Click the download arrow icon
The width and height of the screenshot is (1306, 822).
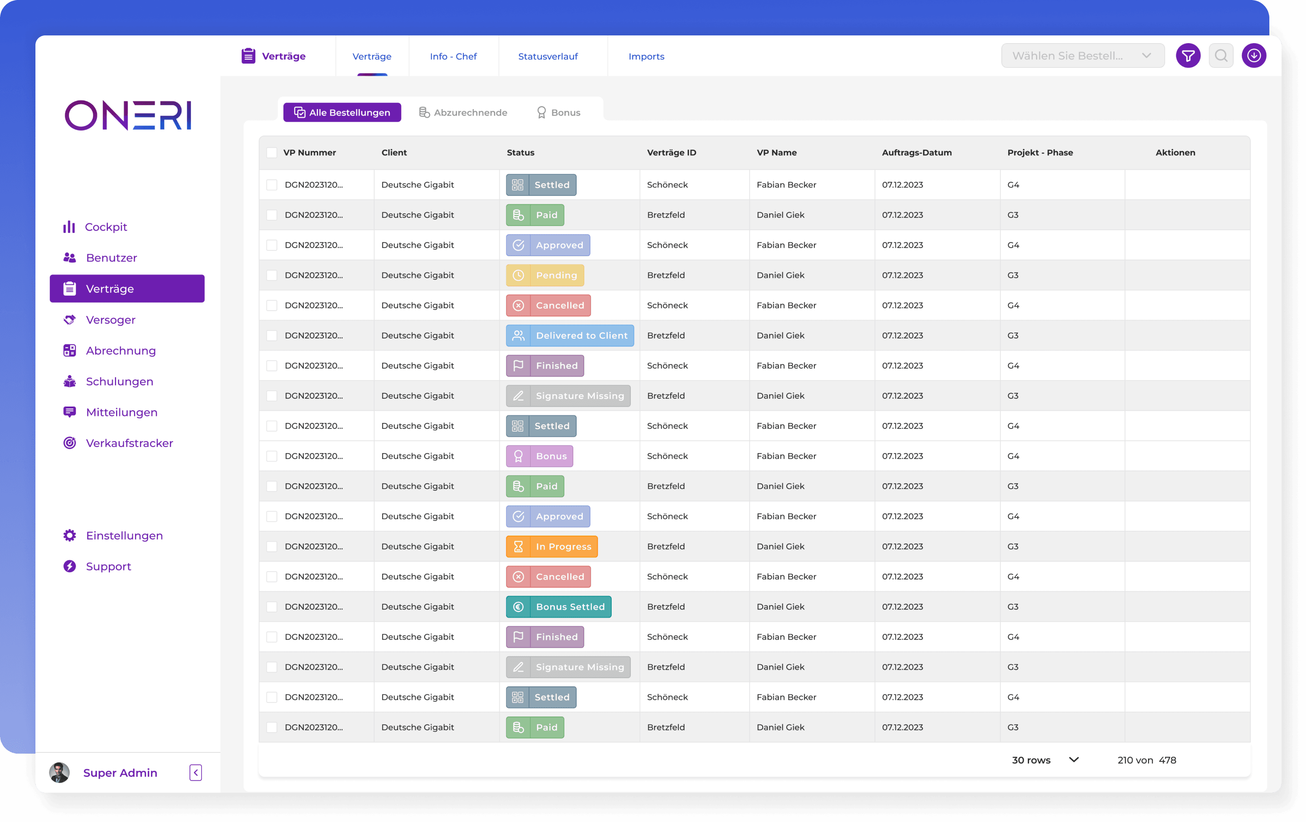[x=1253, y=55]
